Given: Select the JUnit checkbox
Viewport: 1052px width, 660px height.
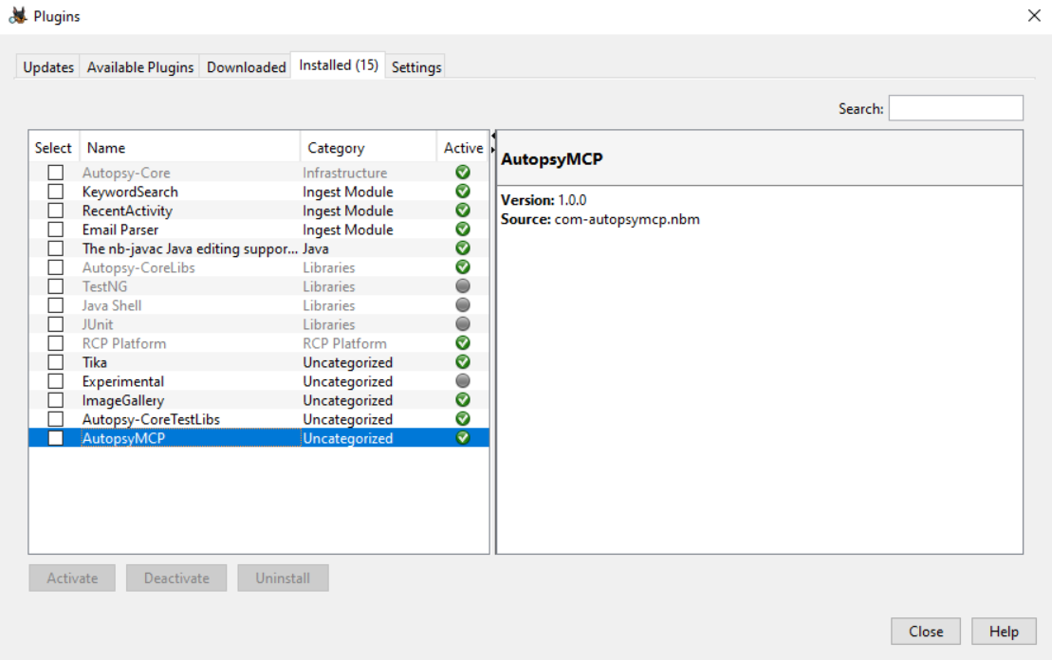Looking at the screenshot, I should pos(56,324).
